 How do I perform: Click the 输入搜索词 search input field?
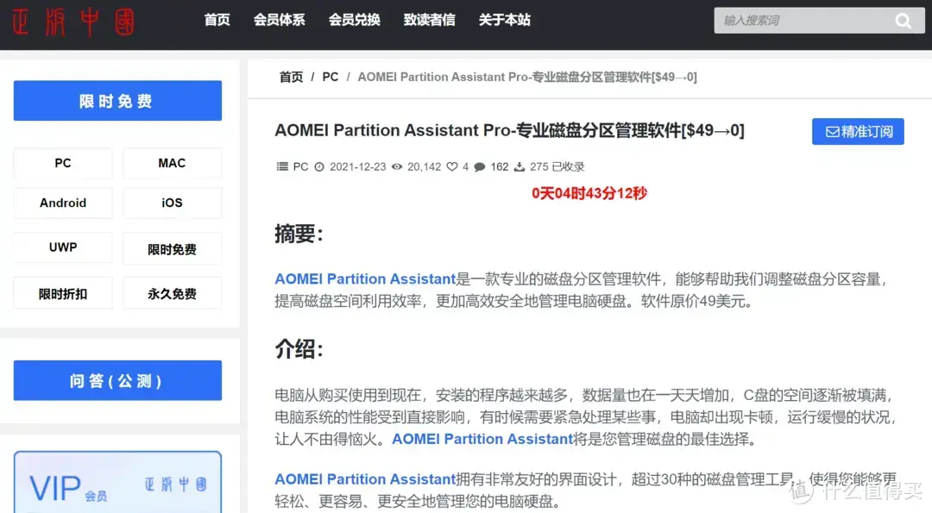click(x=803, y=20)
